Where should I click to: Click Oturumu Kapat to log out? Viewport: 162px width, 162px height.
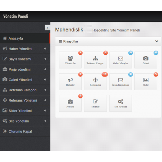25,132
